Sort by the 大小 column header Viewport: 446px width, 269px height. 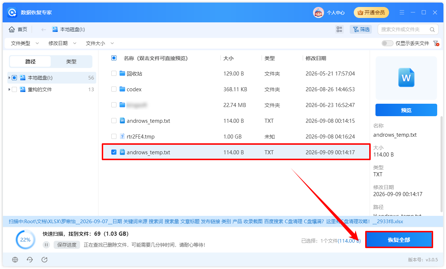coord(229,58)
